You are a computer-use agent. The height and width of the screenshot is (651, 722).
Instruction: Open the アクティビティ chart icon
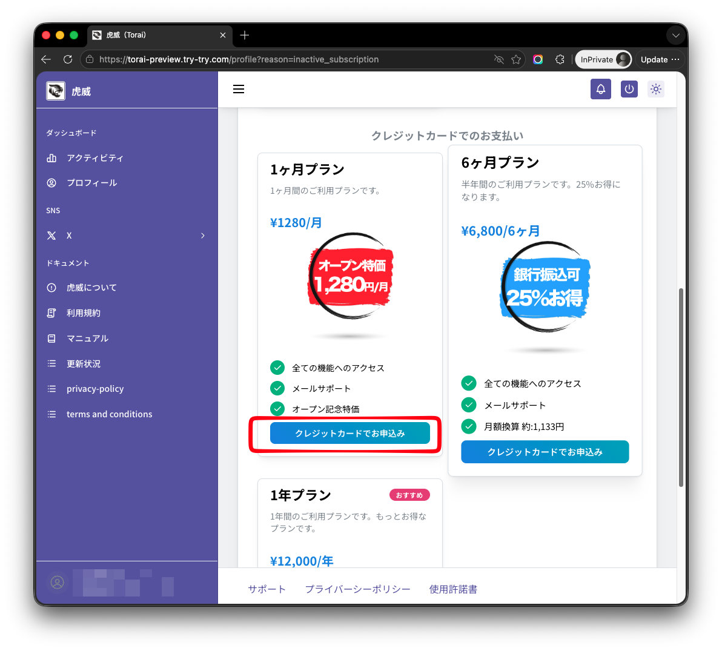(x=51, y=158)
